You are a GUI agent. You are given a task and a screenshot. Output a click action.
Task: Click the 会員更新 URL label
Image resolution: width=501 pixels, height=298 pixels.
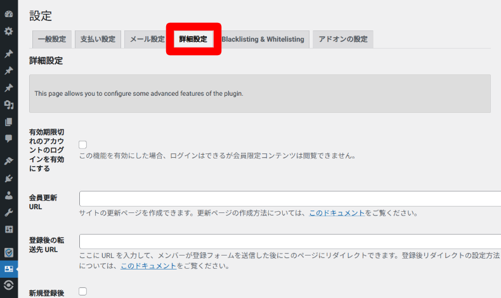point(43,202)
